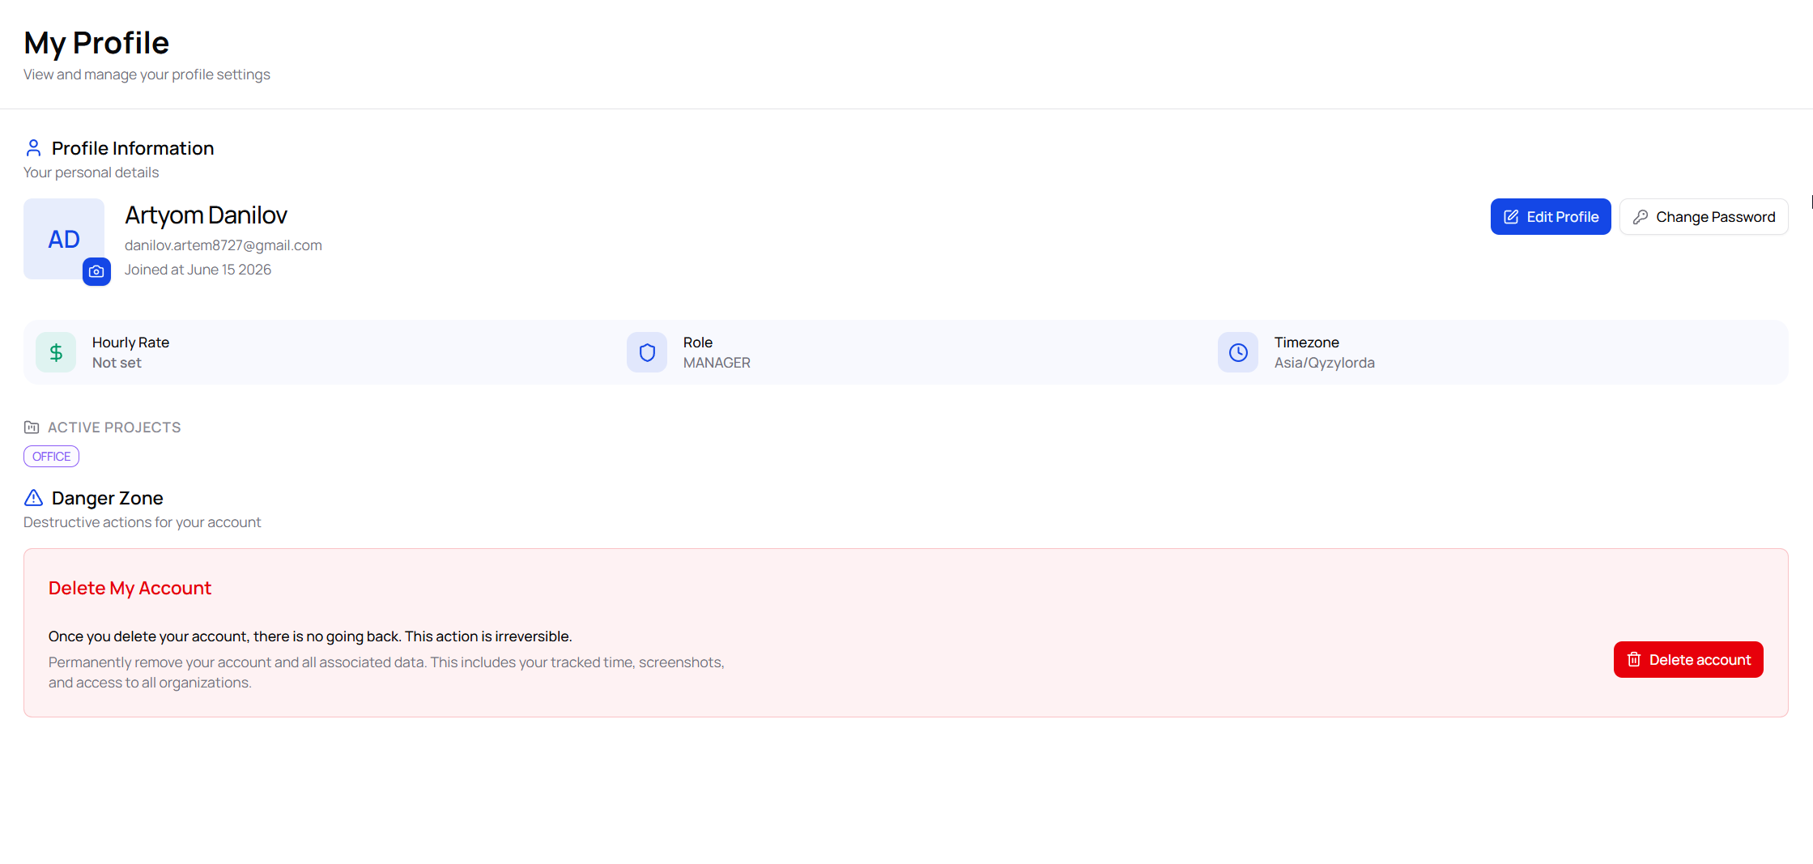Click the My Profile page title
This screenshot has width=1813, height=864.
point(96,43)
